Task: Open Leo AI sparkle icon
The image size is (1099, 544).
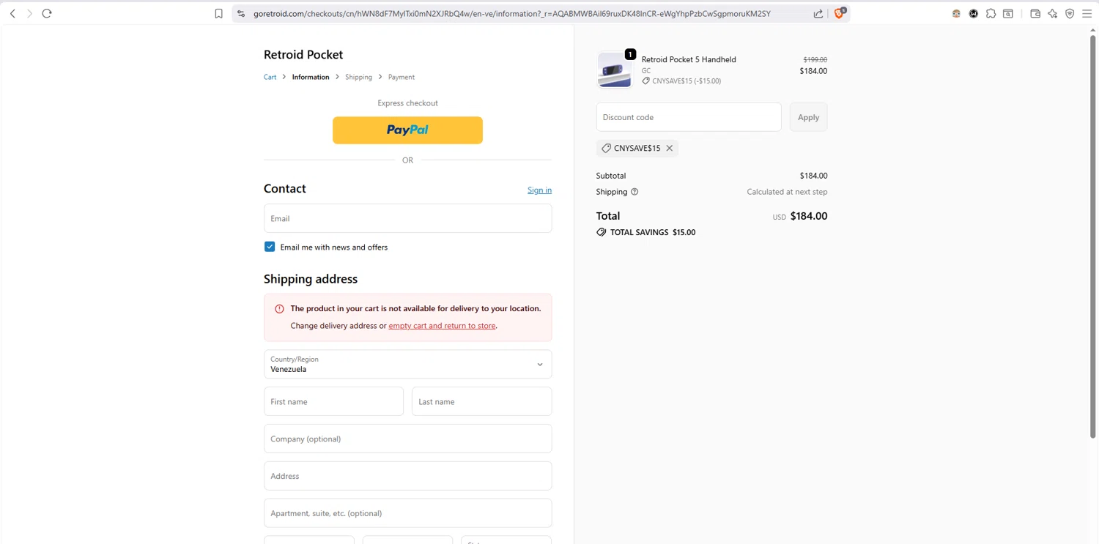Action: [1053, 13]
